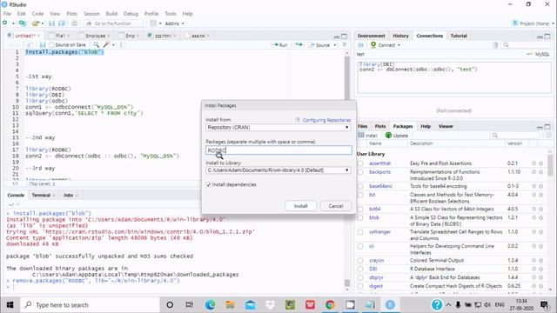Open the Addins dropdown
This screenshot has height=313, width=557.
[x=174, y=23]
